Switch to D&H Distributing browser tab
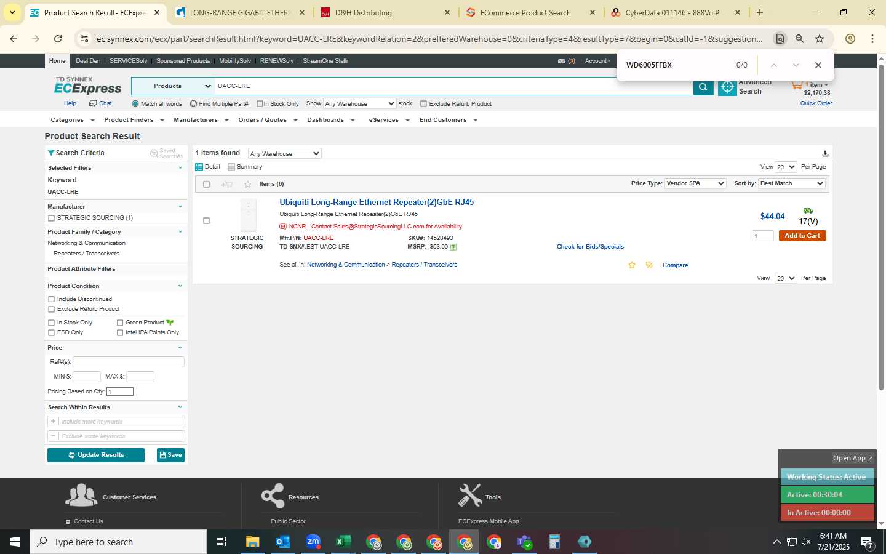886x554 pixels. [x=386, y=12]
